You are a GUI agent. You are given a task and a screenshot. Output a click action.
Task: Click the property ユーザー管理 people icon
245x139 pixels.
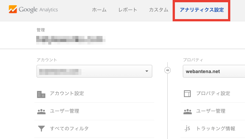(x=187, y=112)
